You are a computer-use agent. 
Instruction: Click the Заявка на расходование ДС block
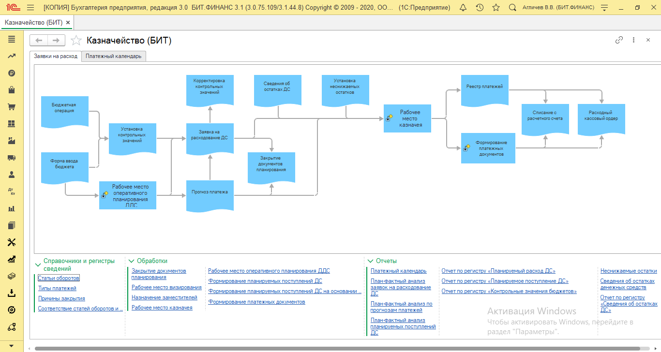210,134
